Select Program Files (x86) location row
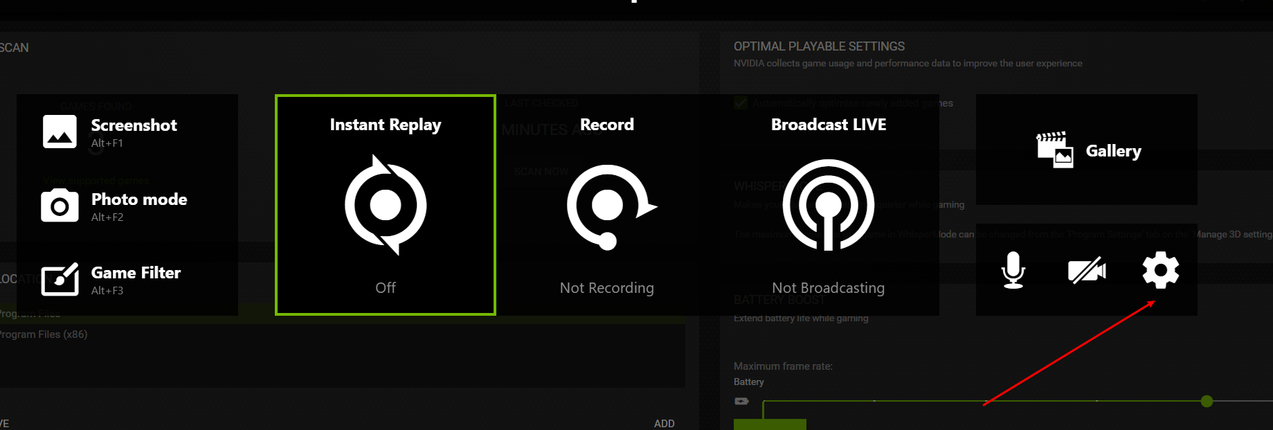The width and height of the screenshot is (1273, 430). click(x=343, y=334)
